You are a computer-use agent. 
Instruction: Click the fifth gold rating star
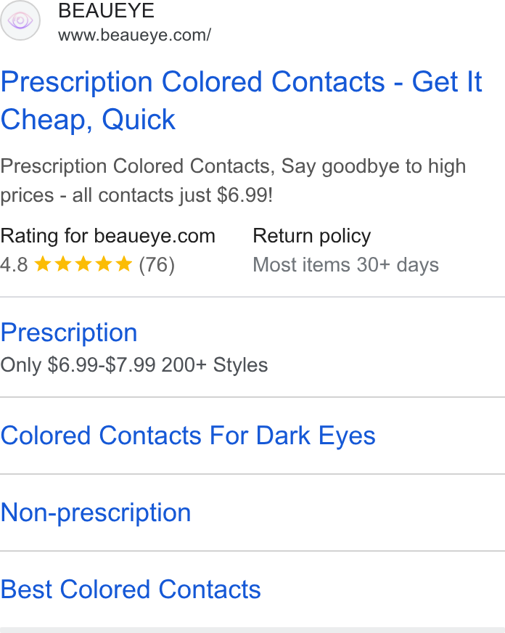click(x=124, y=264)
